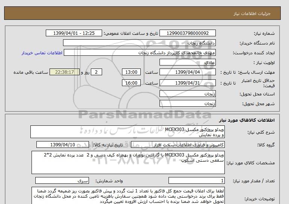Viewport: 289px width, 204px height.
Task: Click the شماره نیاز label
Action: [264, 33]
